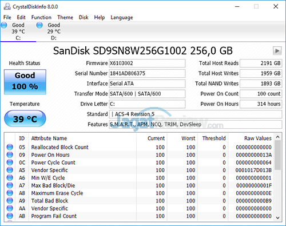Click the Interface field Serial ATA
The height and width of the screenshot is (226, 286).
pyautogui.click(x=147, y=84)
